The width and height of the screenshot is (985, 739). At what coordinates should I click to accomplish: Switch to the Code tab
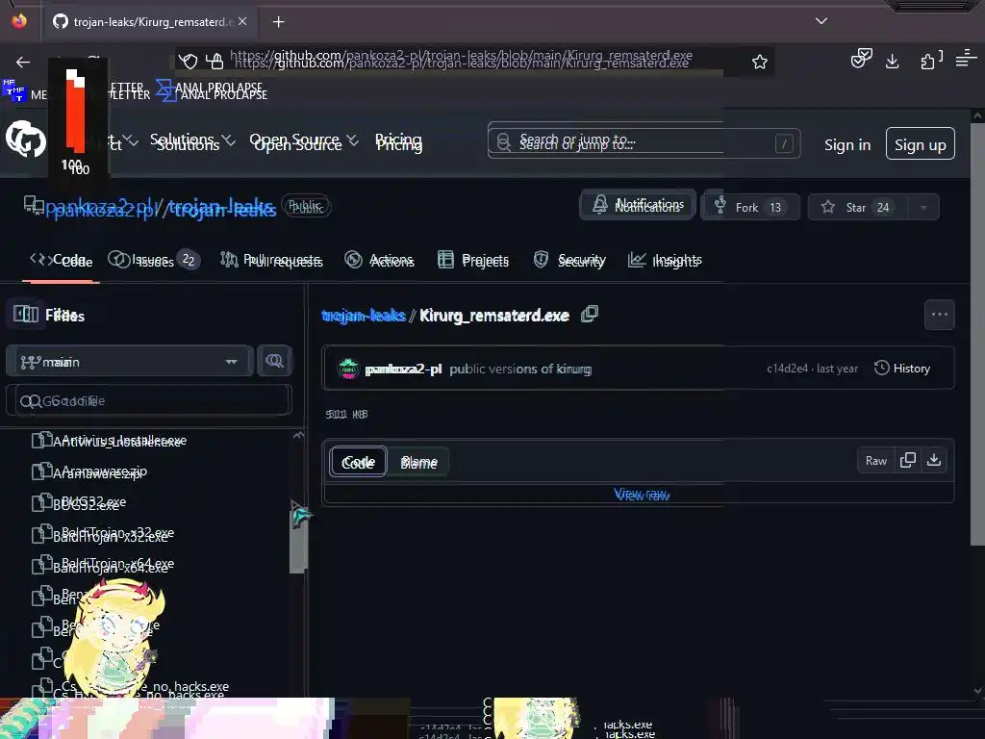[x=62, y=260]
